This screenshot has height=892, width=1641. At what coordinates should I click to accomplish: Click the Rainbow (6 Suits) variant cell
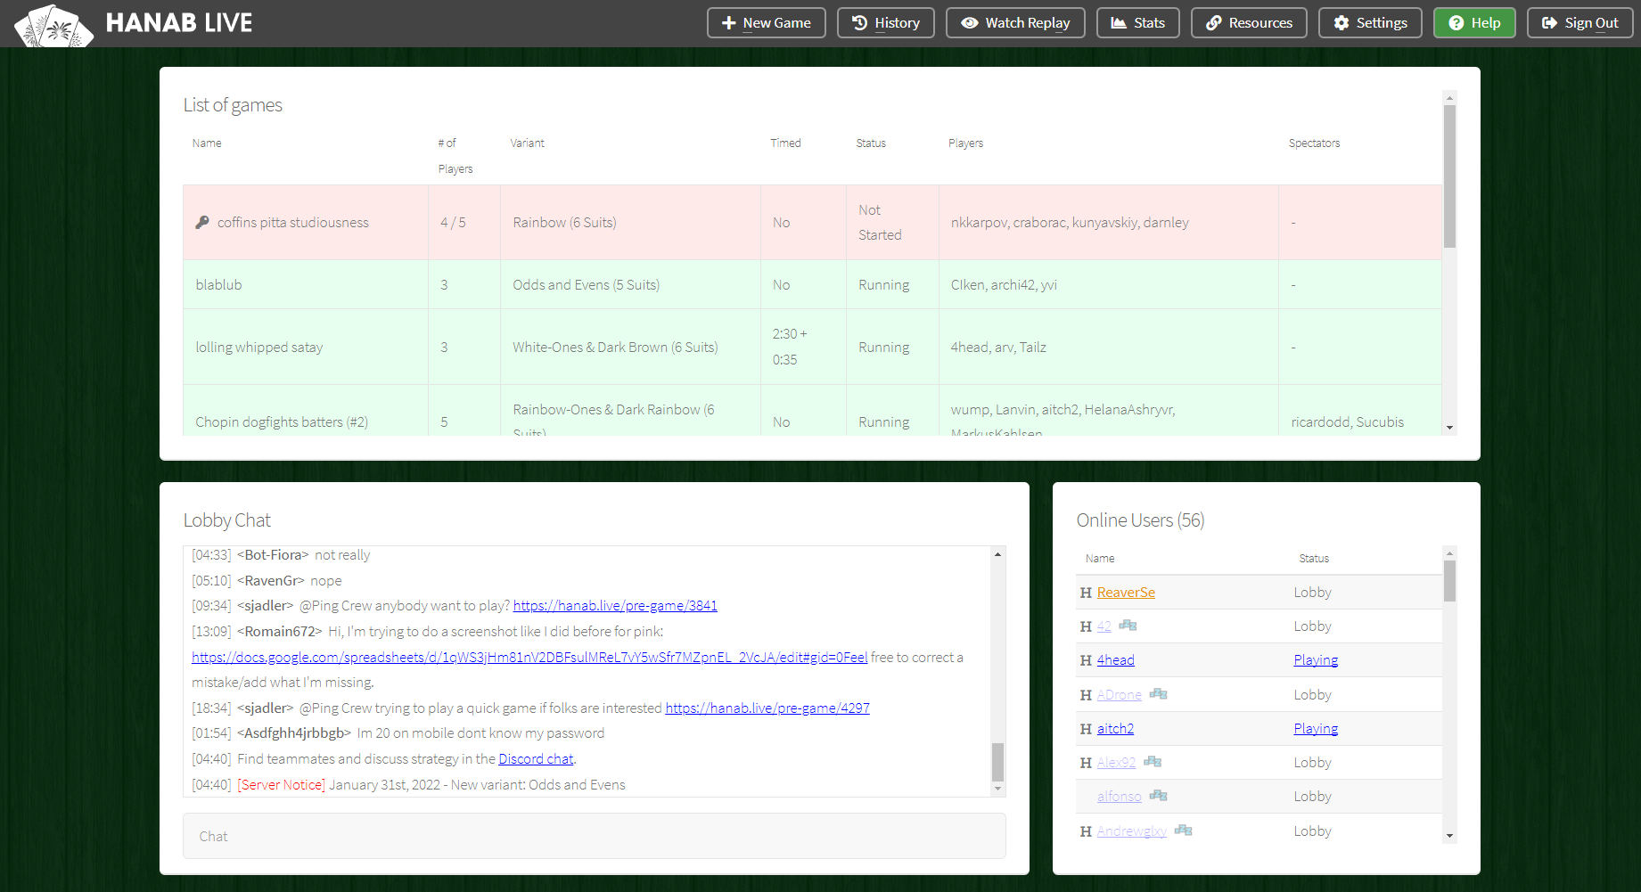(630, 223)
